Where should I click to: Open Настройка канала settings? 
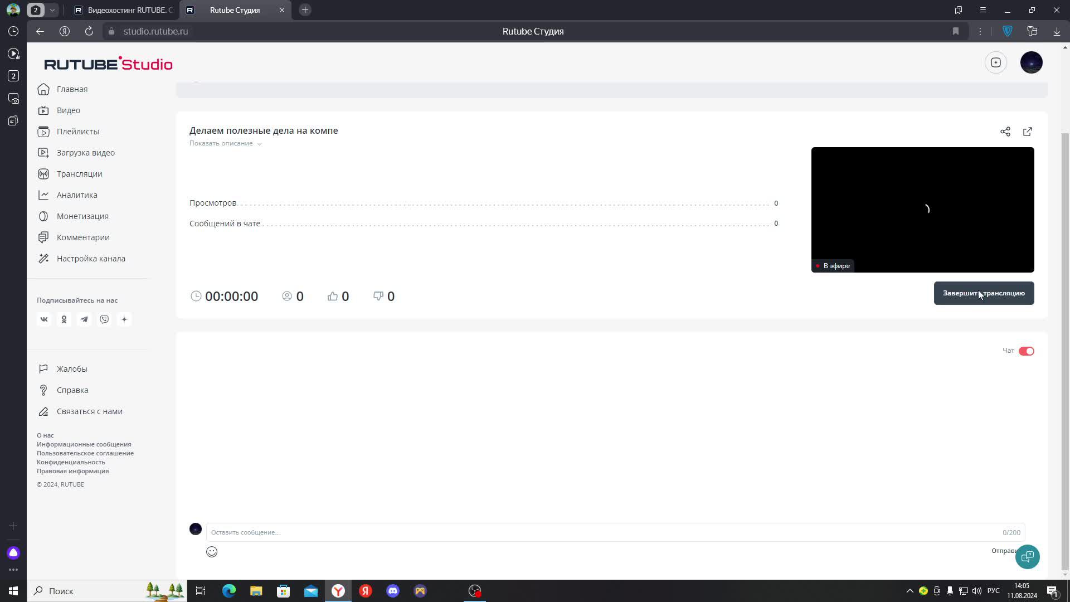click(x=91, y=259)
